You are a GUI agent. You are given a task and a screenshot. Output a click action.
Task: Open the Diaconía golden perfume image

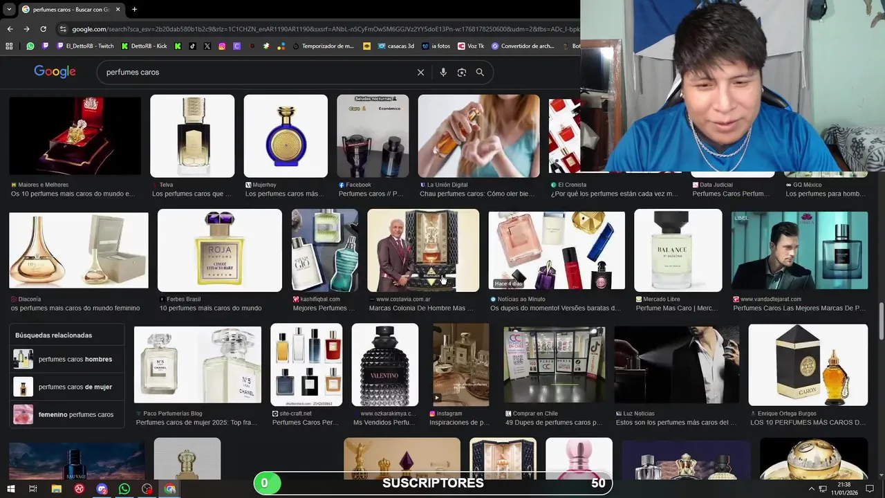point(79,250)
